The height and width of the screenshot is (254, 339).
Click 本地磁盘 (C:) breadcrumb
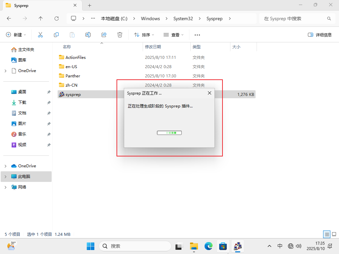114,19
